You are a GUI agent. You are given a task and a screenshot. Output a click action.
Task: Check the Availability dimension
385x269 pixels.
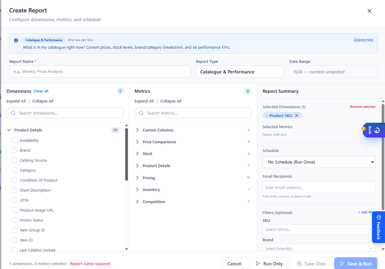[x=15, y=140]
